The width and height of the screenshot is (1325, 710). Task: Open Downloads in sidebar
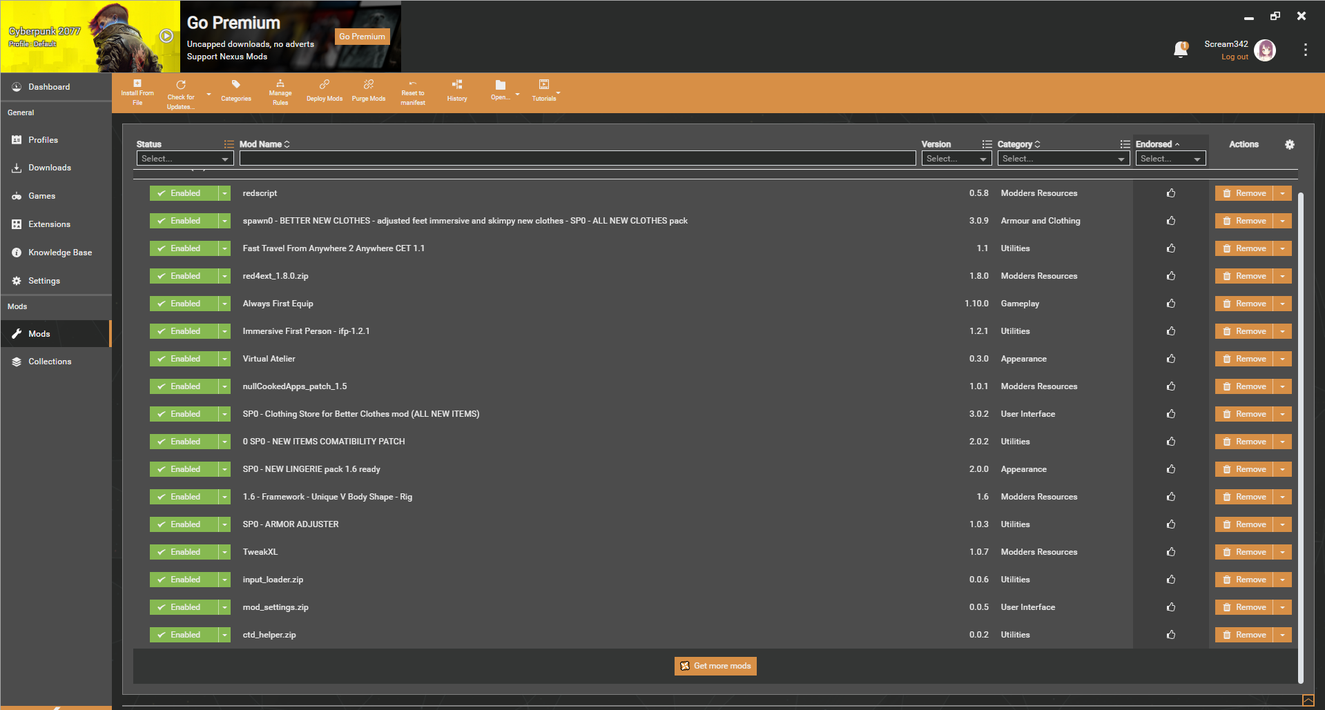coord(56,168)
